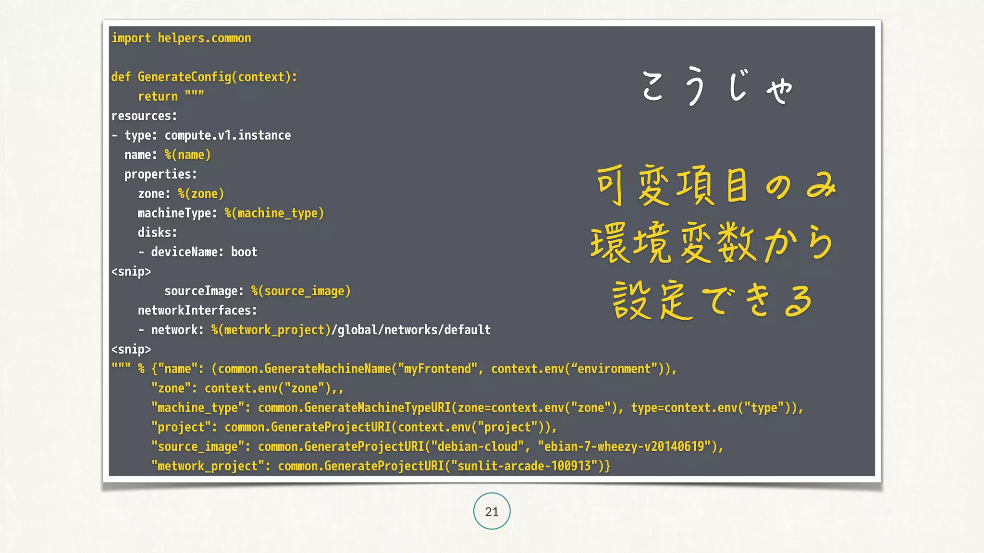Click '"zone": context.env("zone"),,' line

pyautogui.click(x=247, y=388)
